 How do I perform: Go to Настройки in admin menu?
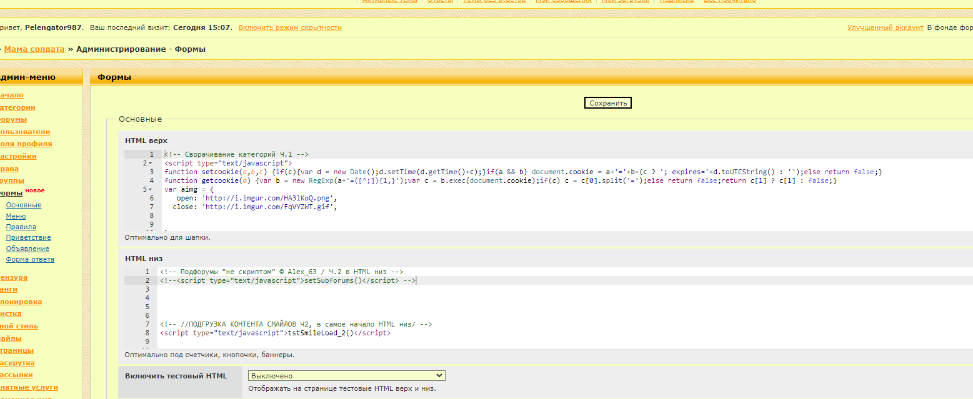[18, 156]
